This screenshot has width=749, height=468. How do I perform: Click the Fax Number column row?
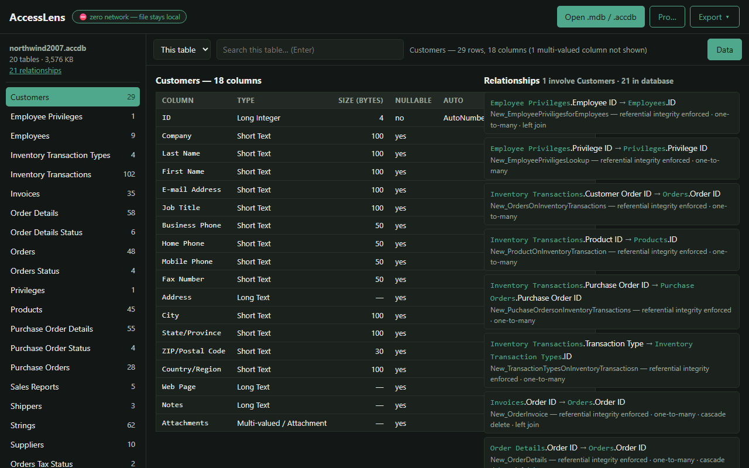[320, 280]
